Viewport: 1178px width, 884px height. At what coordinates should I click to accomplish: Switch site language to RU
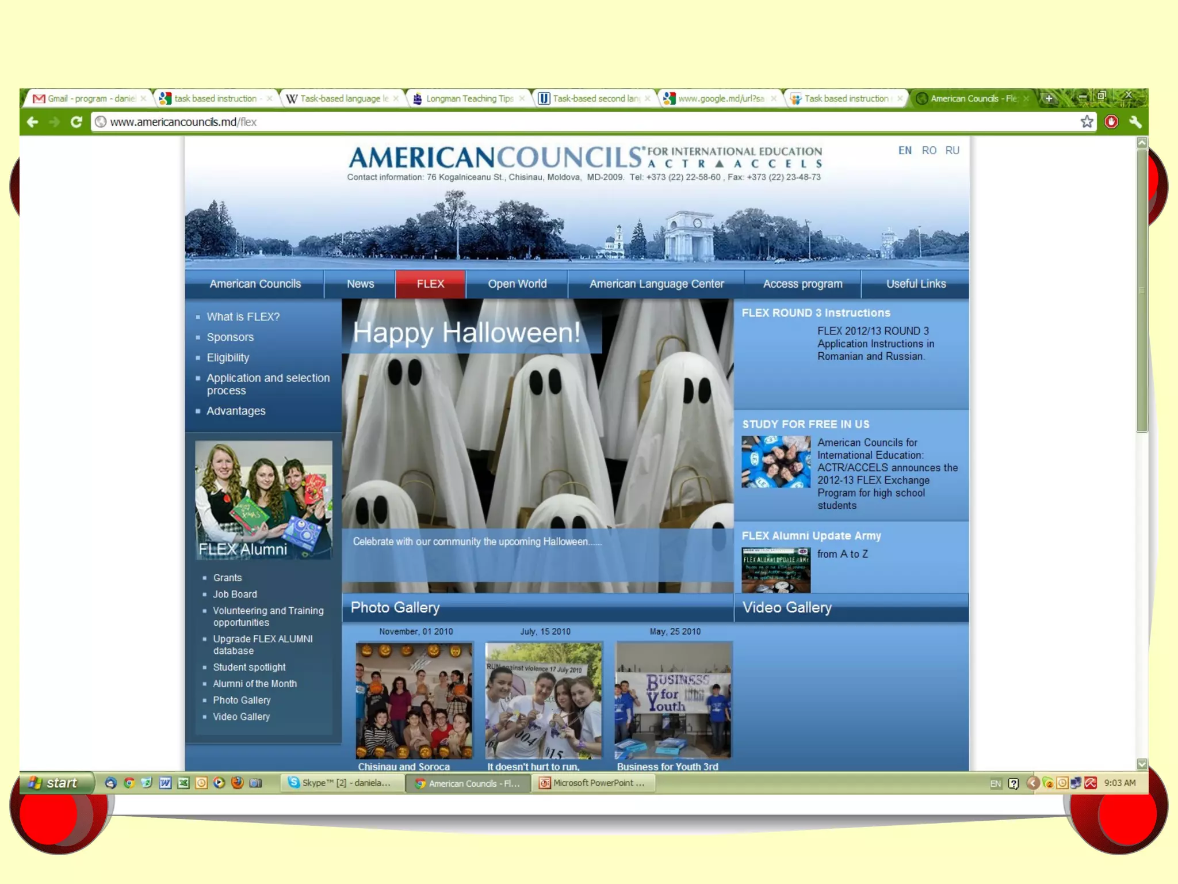952,150
